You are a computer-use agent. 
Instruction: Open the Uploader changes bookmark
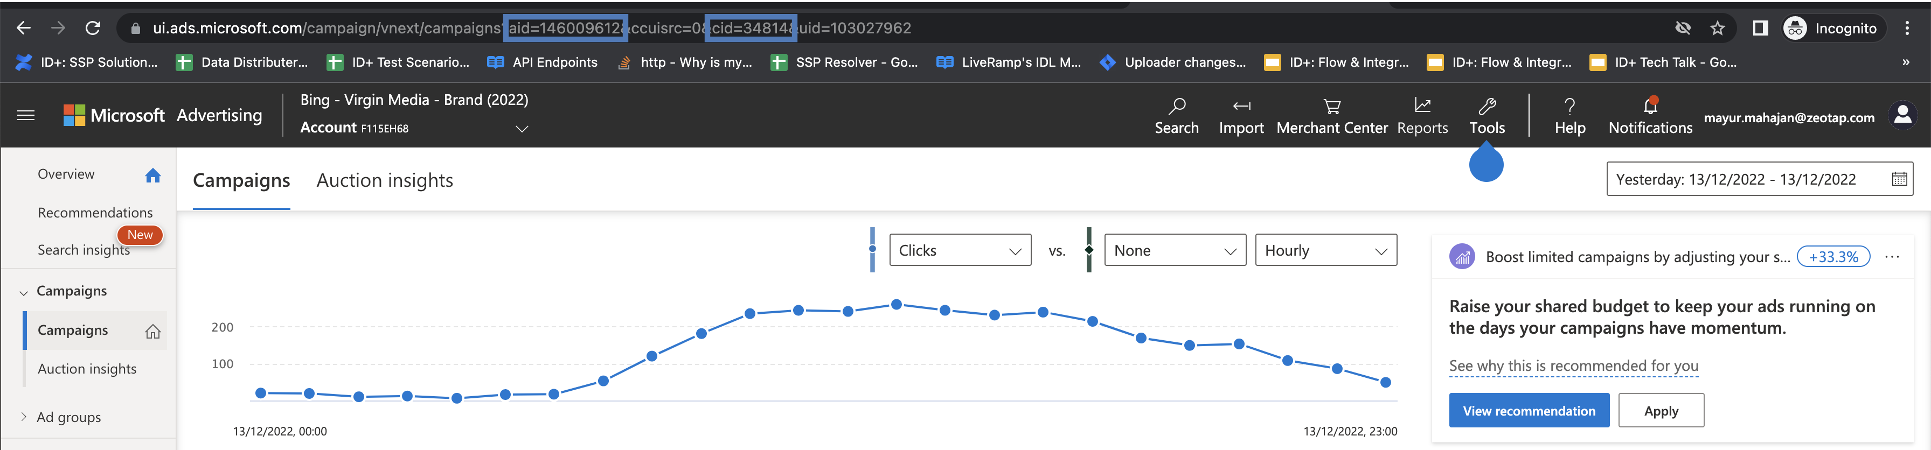click(1173, 62)
